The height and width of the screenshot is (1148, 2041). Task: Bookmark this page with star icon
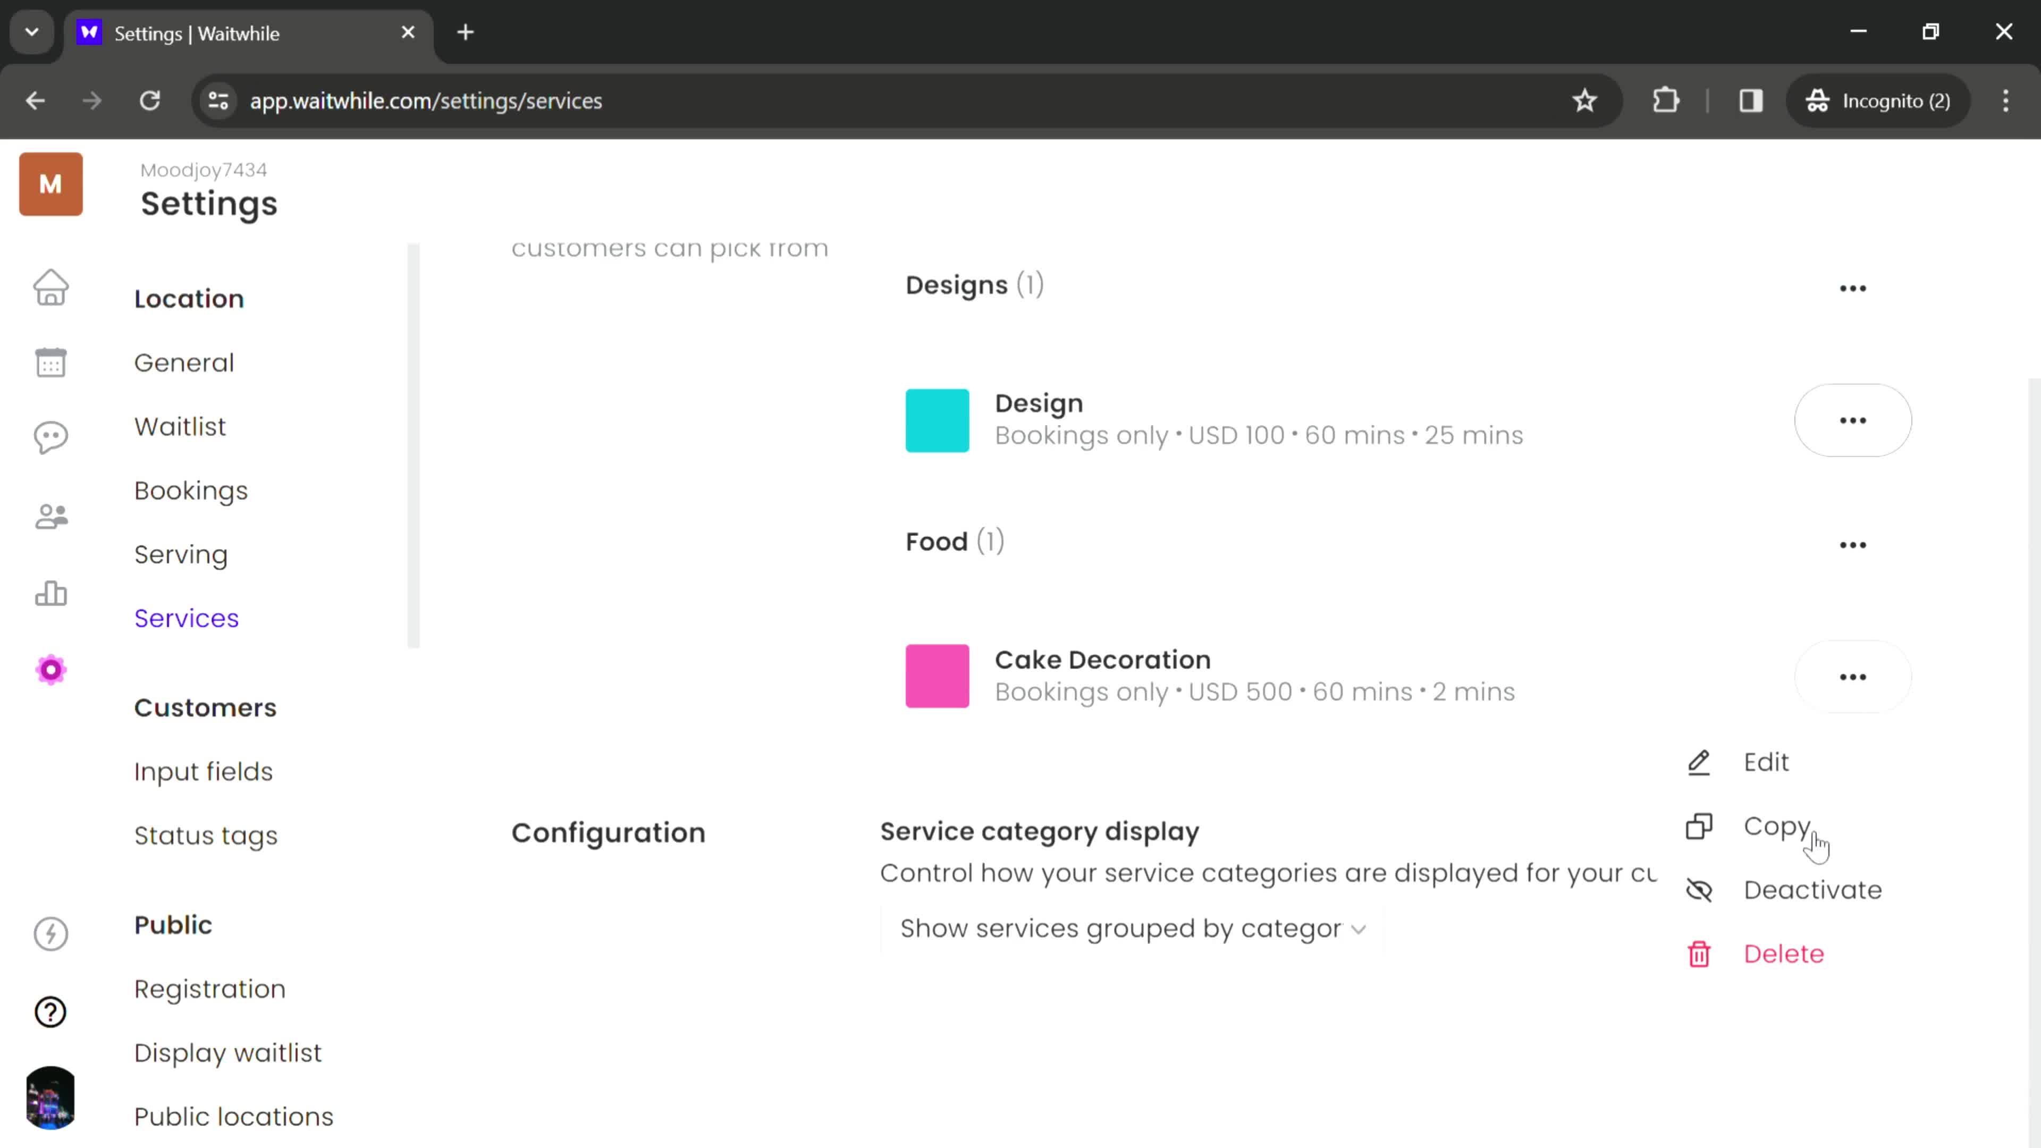1584,100
